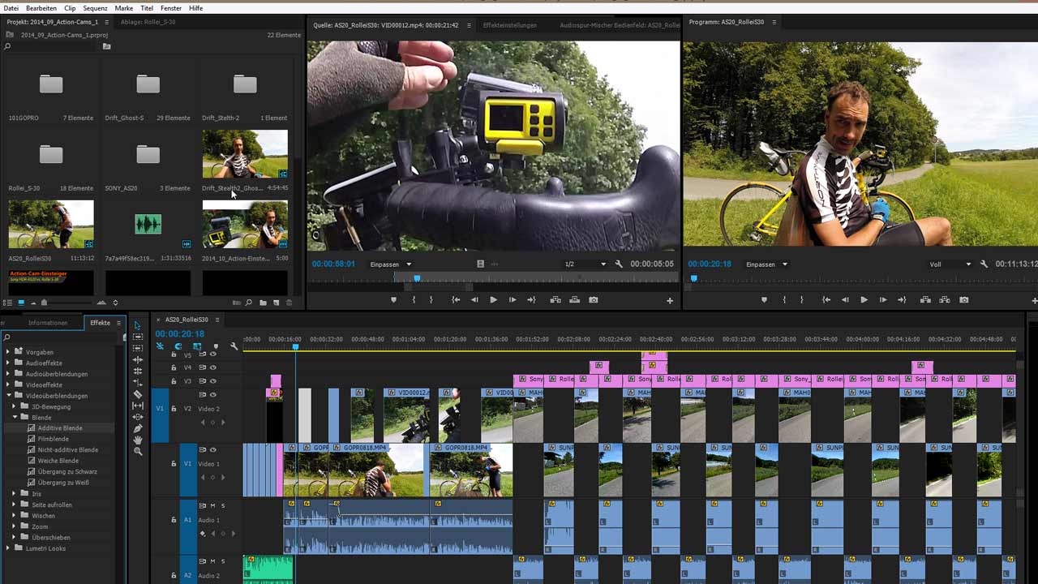
Task: Switch to the Effekteinstellungen tab
Action: coord(509,25)
